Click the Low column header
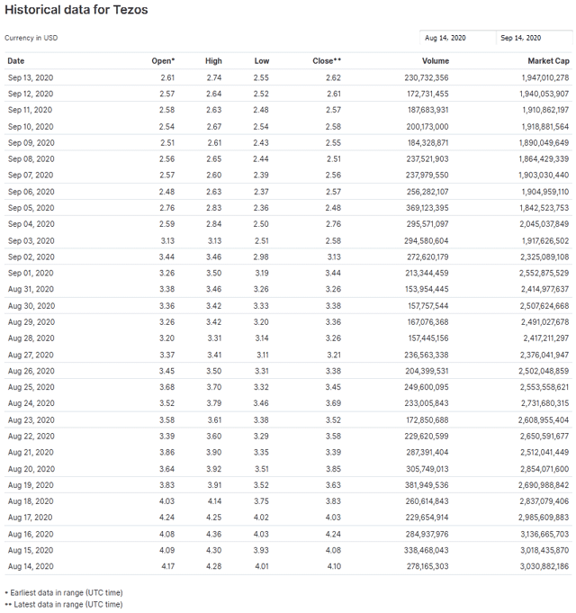Viewport: 576px width, 613px height. click(x=261, y=61)
